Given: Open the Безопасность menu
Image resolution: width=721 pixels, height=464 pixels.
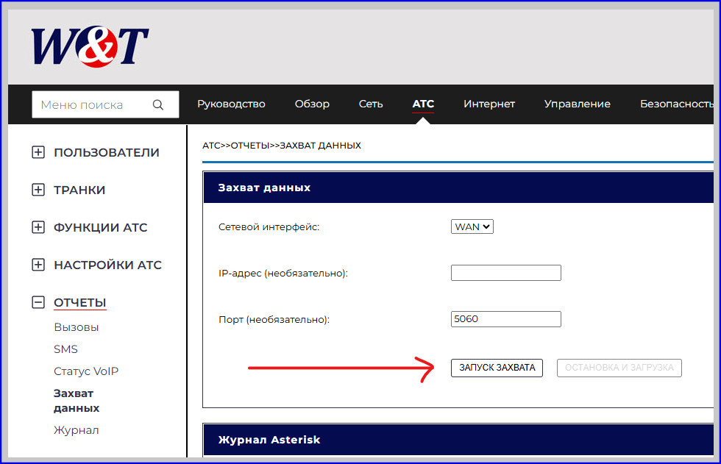Looking at the screenshot, I should (676, 104).
